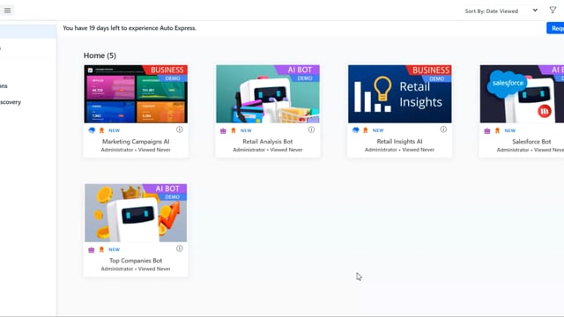Open the hamburger menu icon

pyautogui.click(x=7, y=11)
